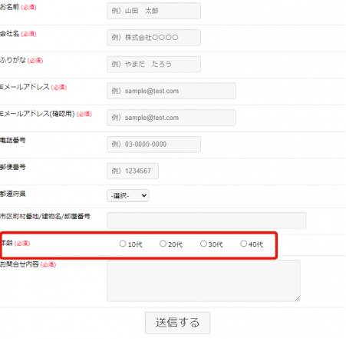Screen dimensions: 346x339
Task: Select the ふりがな furigana input field
Action: point(153,64)
